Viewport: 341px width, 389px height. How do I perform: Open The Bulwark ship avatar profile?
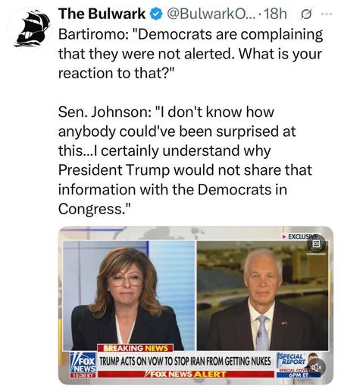click(31, 28)
